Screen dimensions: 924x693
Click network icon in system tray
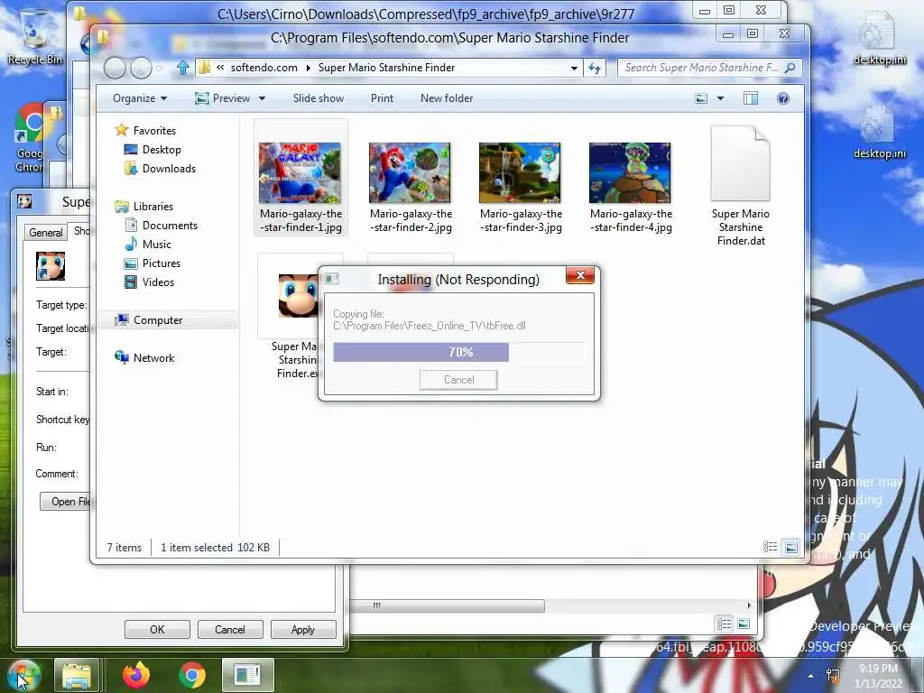833,675
